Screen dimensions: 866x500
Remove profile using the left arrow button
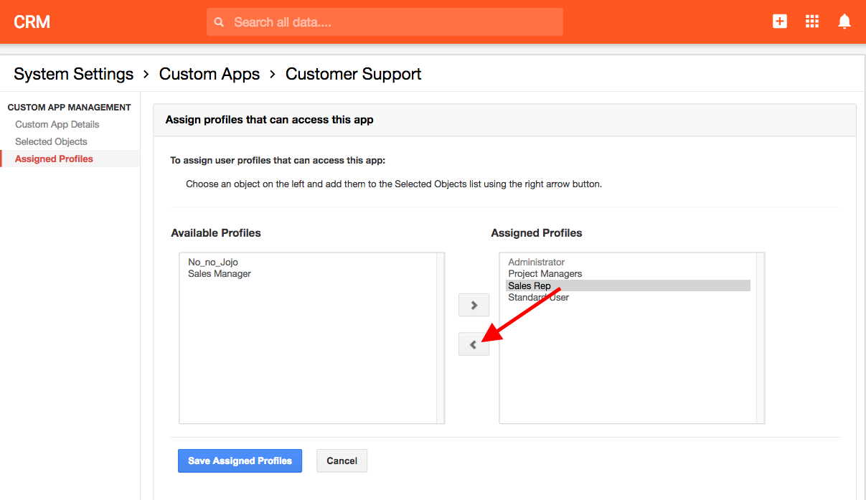(474, 344)
